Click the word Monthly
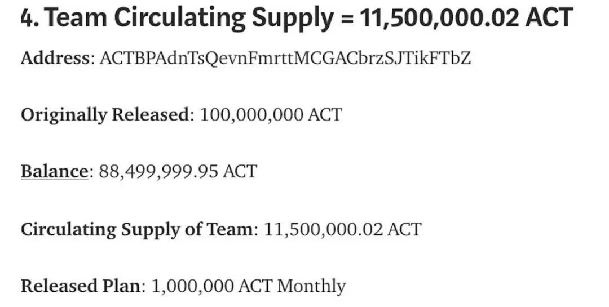 [x=311, y=286]
